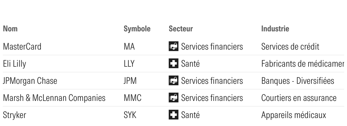Click the Services de crédit industry cell
Image resolution: width=347 pixels, height=126 pixels.
click(x=290, y=46)
